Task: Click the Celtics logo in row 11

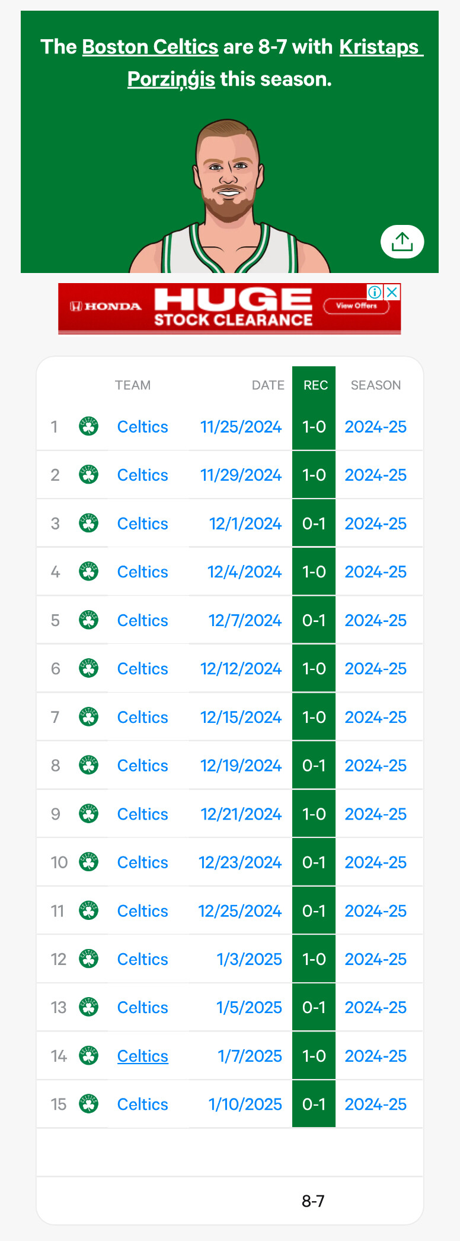Action: (89, 910)
